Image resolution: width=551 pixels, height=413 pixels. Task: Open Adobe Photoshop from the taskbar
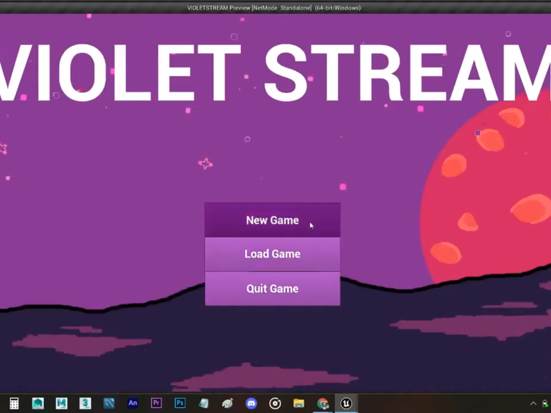[x=180, y=403]
